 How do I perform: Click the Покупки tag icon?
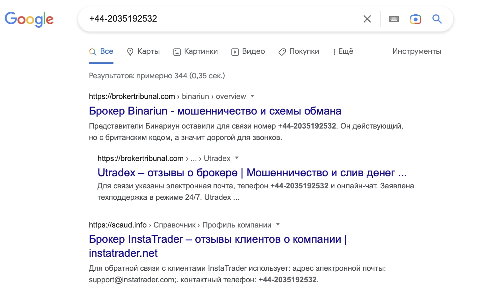[x=282, y=52]
